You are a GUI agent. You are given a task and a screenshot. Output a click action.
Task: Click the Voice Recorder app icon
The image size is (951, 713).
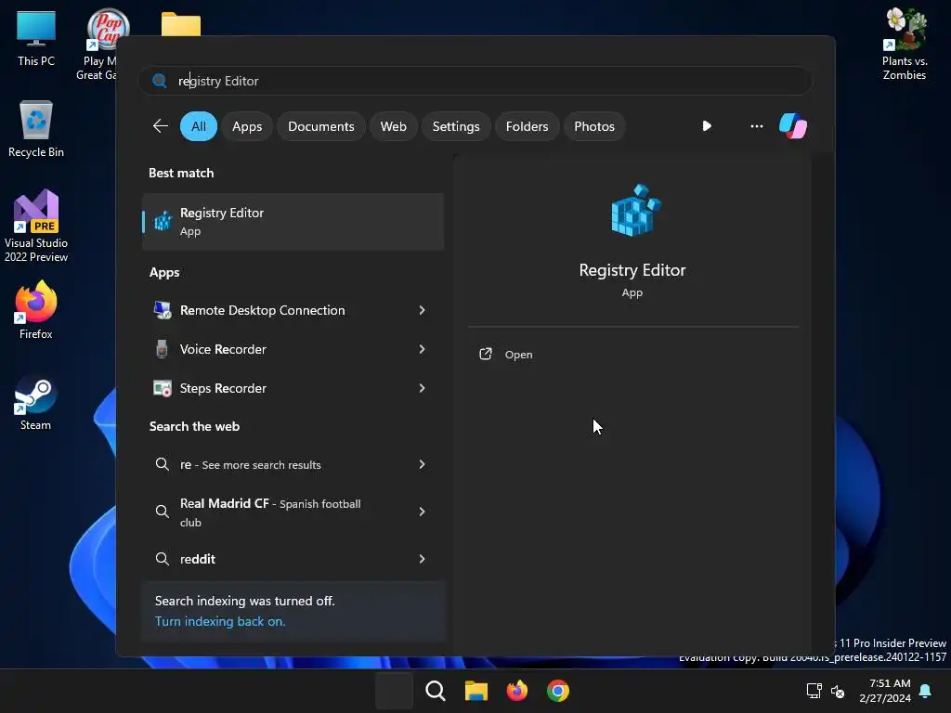pyautogui.click(x=162, y=349)
